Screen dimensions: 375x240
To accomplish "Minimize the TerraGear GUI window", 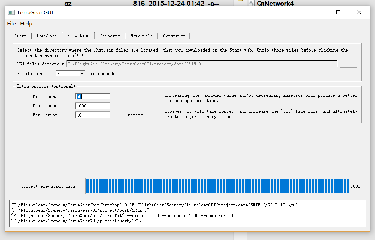I will [318, 12].
